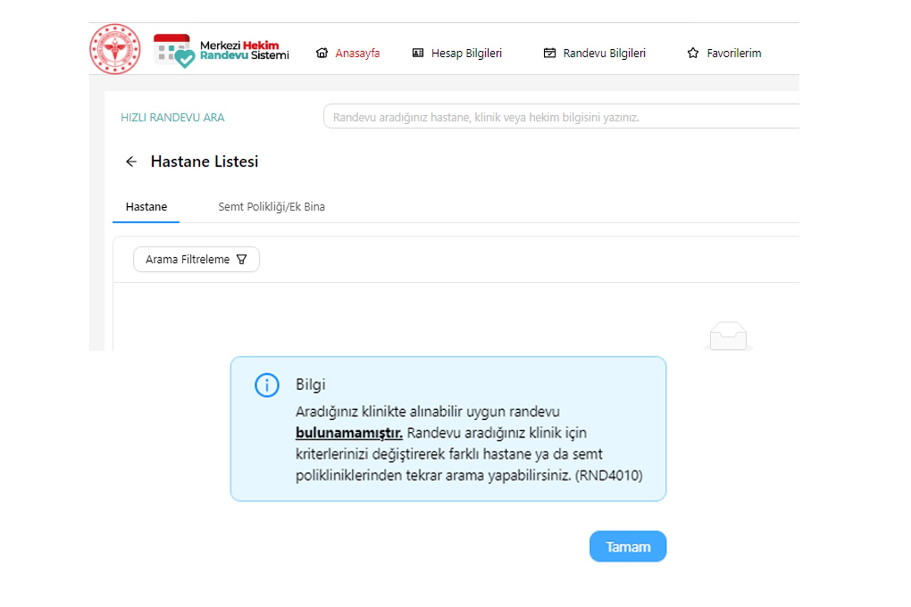Image resolution: width=911 pixels, height=607 pixels.
Task: Click the Merkezi Hekim Randevu Sistemi logo
Action: (x=221, y=51)
